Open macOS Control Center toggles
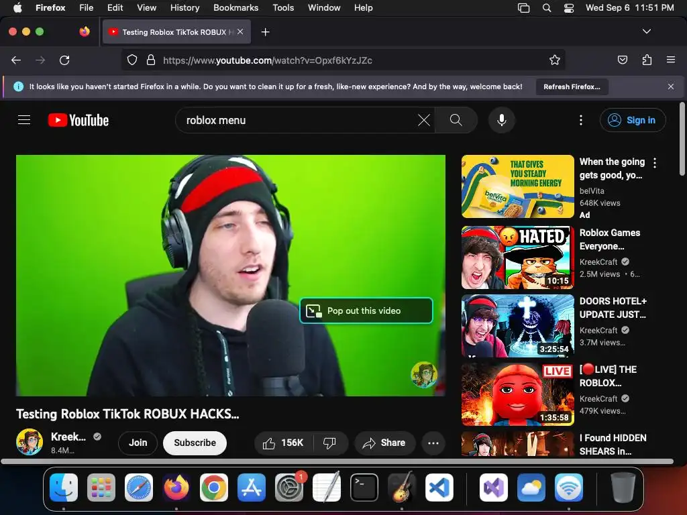The height and width of the screenshot is (515, 687). coord(569,8)
